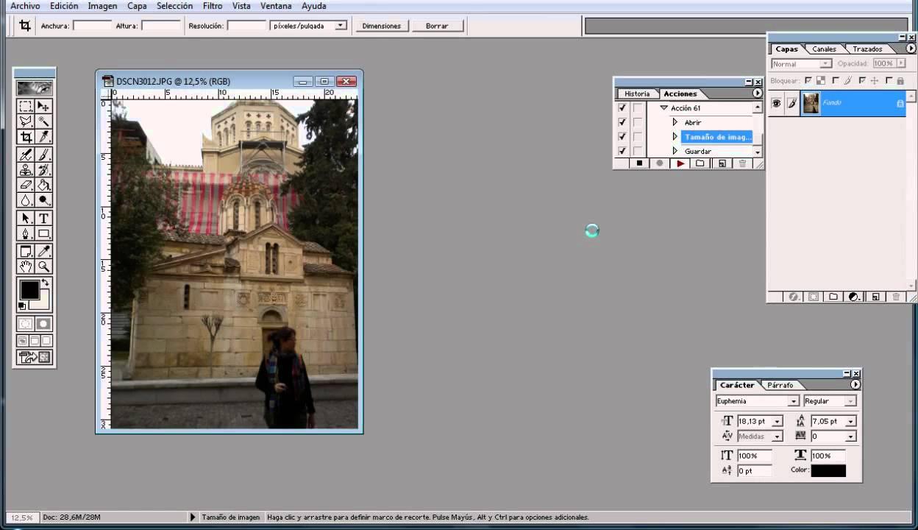Select the Dodge tool
This screenshot has width=918, height=530.
click(43, 200)
